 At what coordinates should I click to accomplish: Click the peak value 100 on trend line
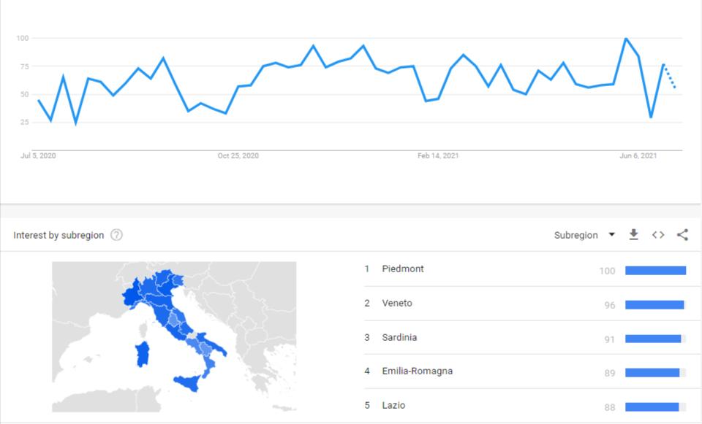coord(625,39)
